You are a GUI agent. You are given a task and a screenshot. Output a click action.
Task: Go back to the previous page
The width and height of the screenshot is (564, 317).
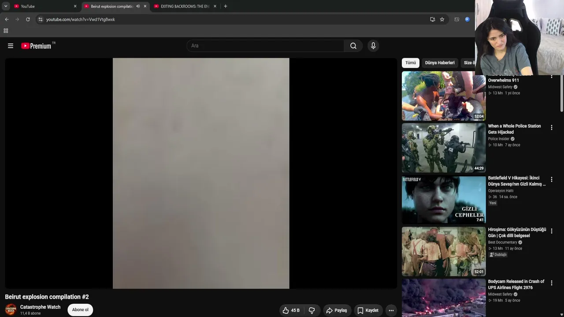[7, 19]
